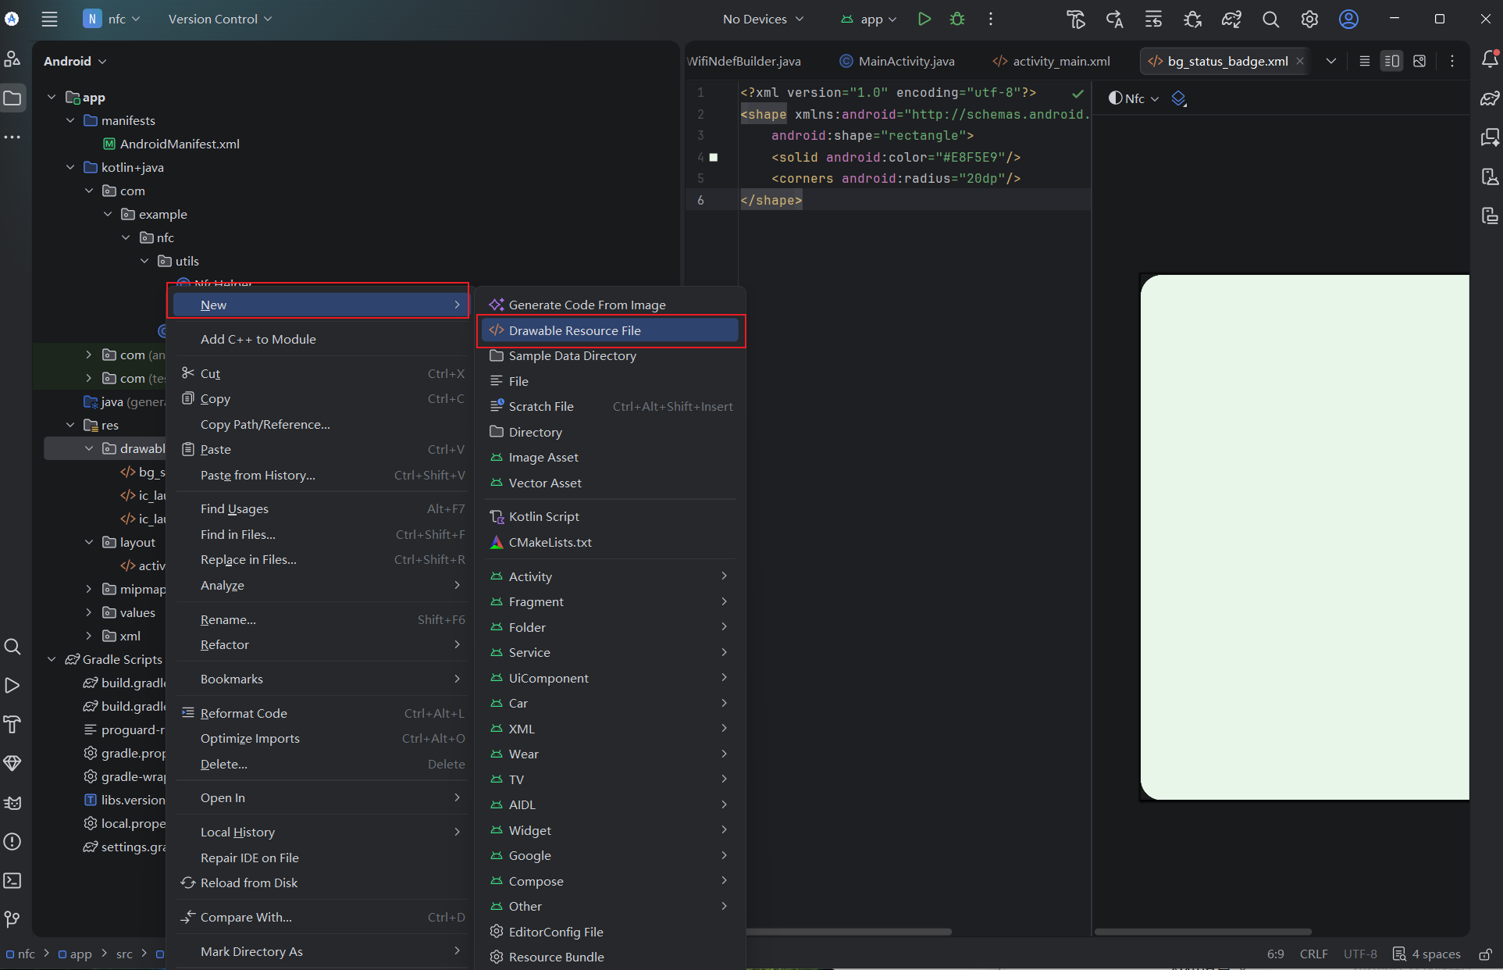This screenshot has width=1503, height=970.
Task: Open Activity submenu entry
Action: click(x=610, y=576)
